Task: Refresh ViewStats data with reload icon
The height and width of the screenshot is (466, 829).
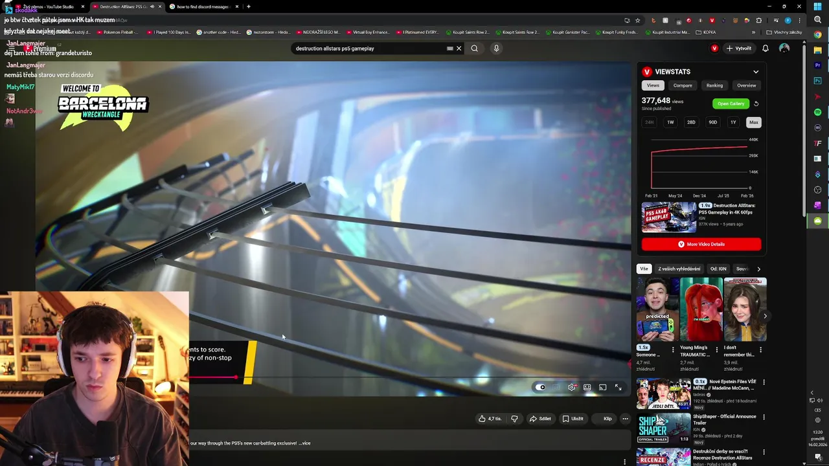Action: (756, 104)
